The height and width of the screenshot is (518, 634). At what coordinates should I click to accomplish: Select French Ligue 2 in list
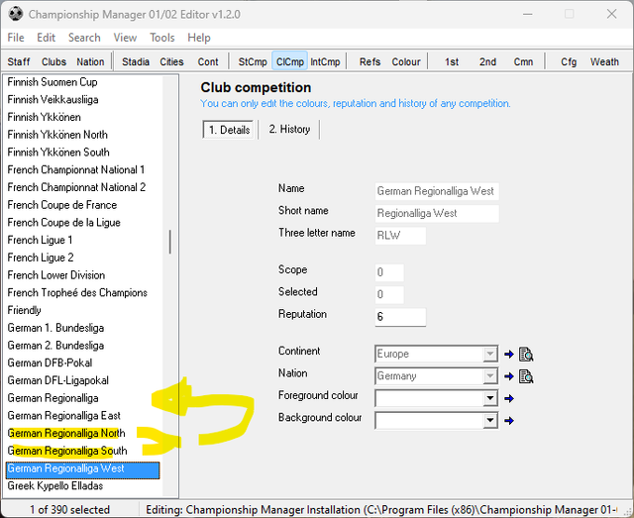41,258
